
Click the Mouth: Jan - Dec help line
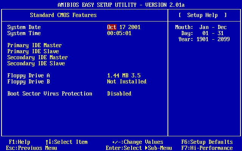click(x=201, y=27)
